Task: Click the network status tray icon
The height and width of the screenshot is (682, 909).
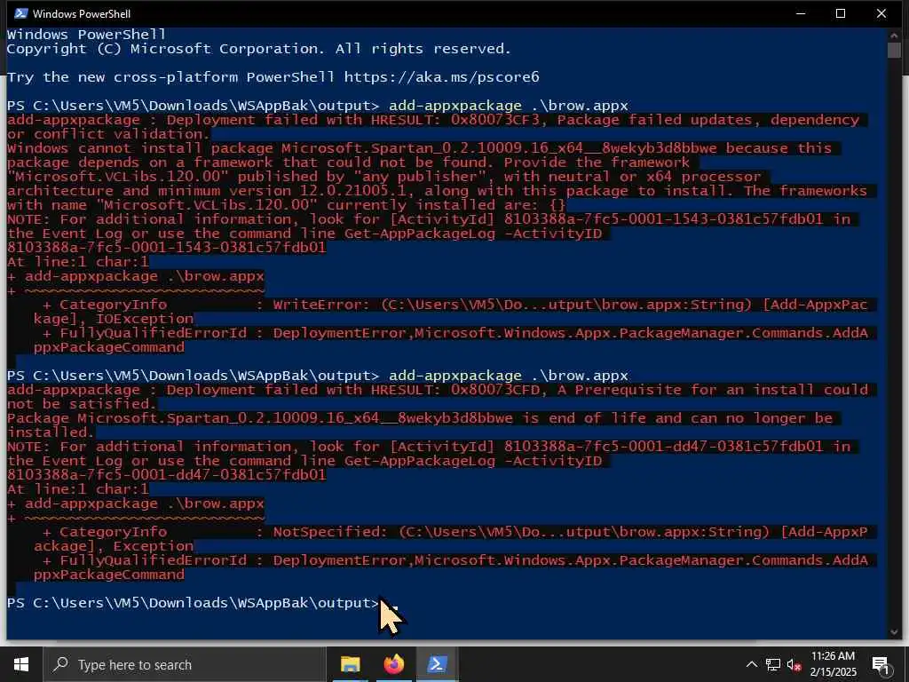Action: (x=773, y=664)
